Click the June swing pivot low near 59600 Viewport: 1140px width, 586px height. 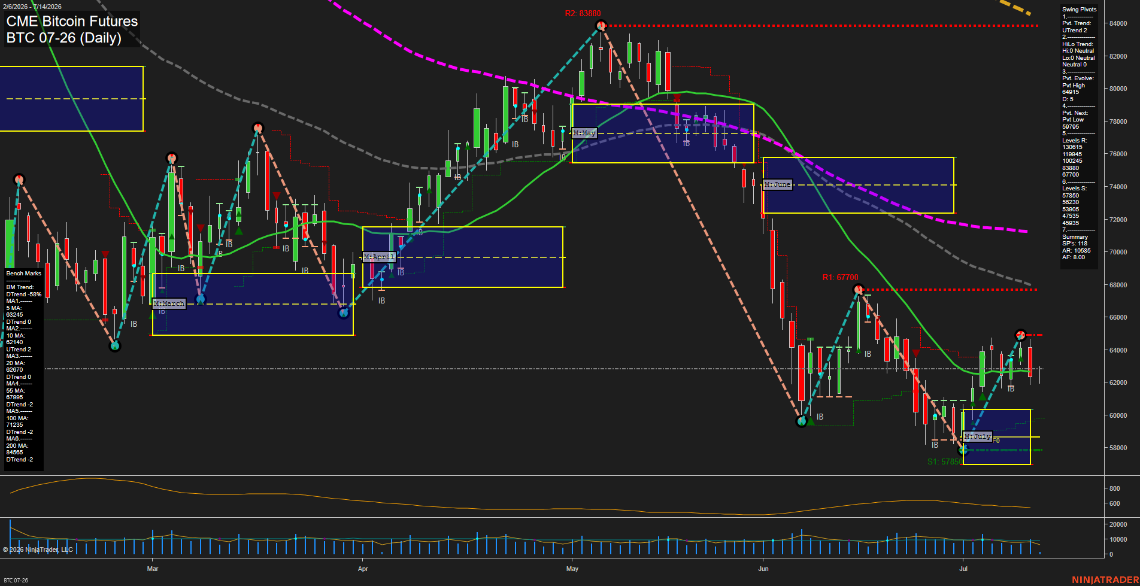click(802, 421)
